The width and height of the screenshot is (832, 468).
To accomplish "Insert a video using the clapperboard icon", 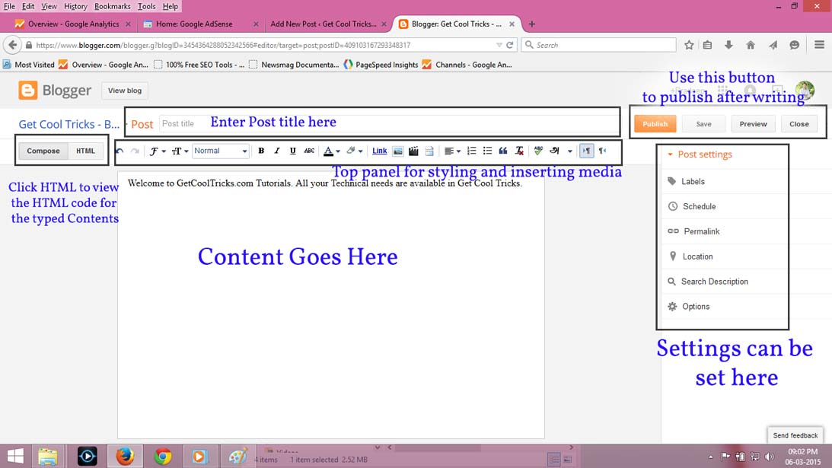I will point(413,151).
